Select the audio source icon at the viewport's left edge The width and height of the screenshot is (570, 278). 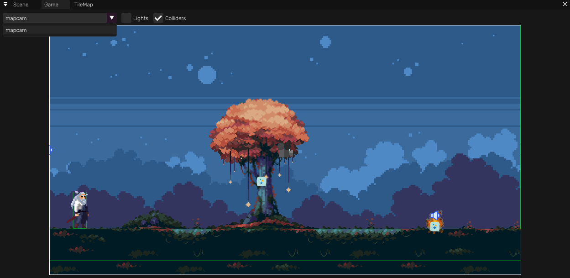(x=51, y=150)
